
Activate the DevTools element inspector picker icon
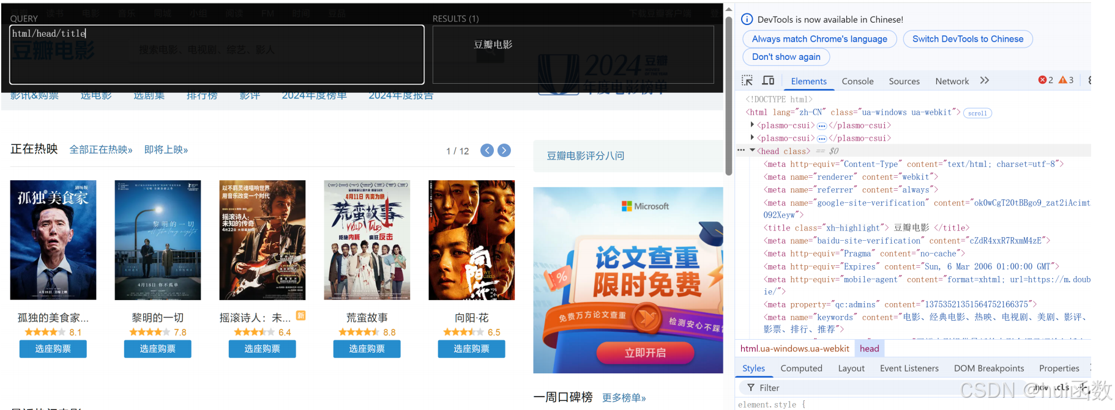[x=747, y=81]
